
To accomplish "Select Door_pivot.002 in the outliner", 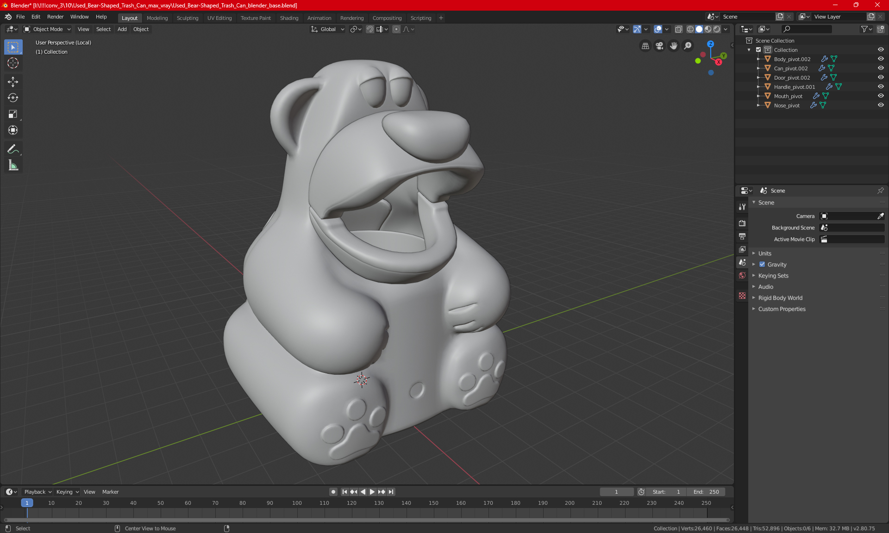I will coord(792,78).
